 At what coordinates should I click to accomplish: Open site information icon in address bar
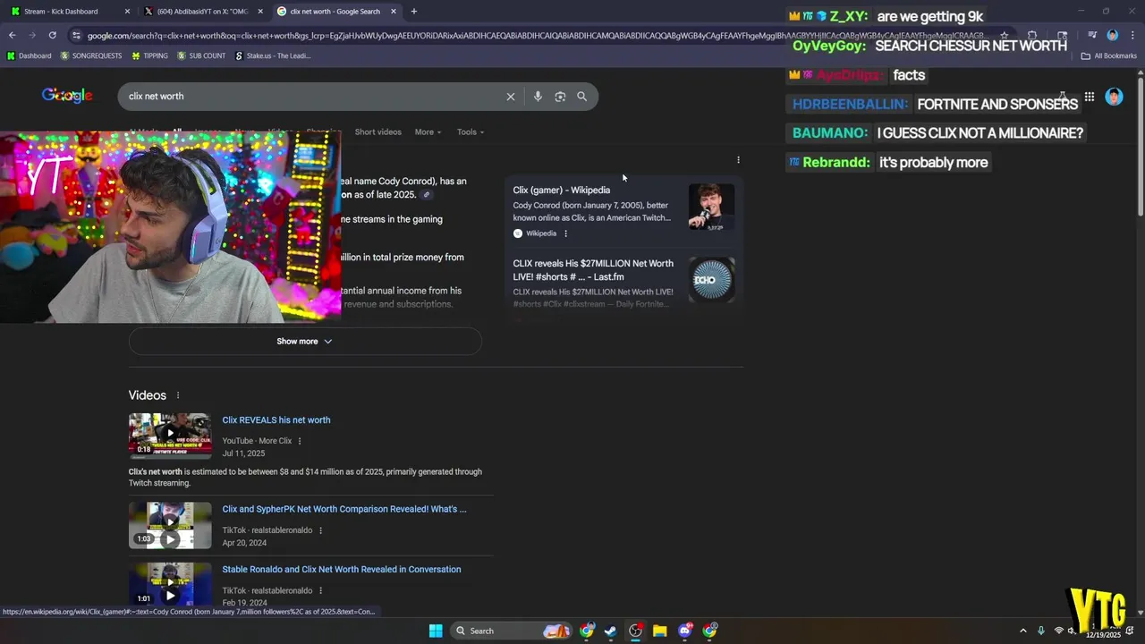77,35
